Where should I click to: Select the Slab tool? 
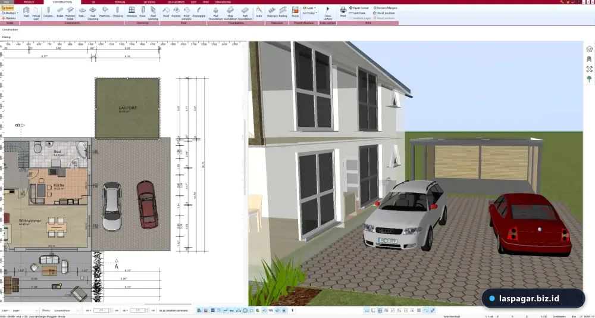click(x=82, y=12)
